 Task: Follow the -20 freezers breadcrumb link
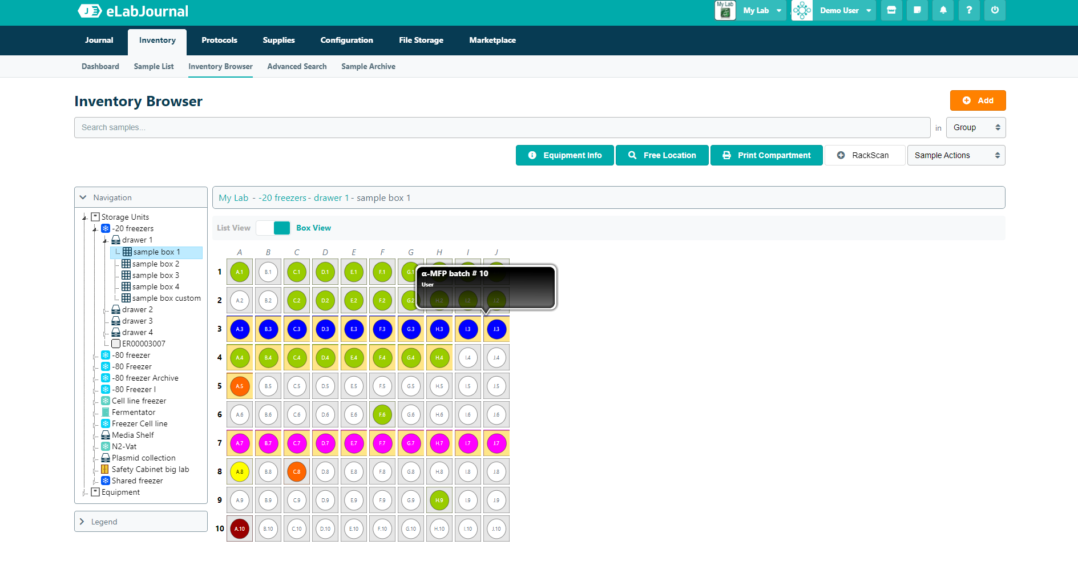point(282,197)
